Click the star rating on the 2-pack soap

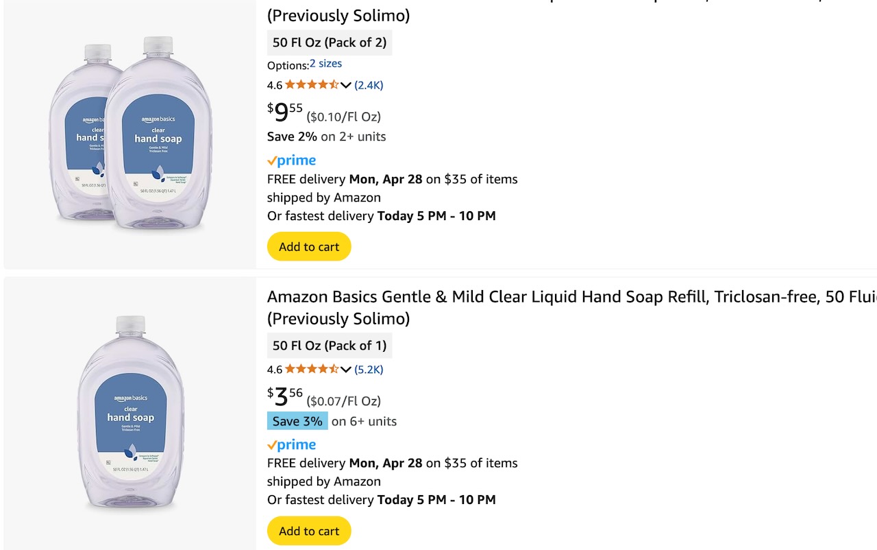(312, 85)
